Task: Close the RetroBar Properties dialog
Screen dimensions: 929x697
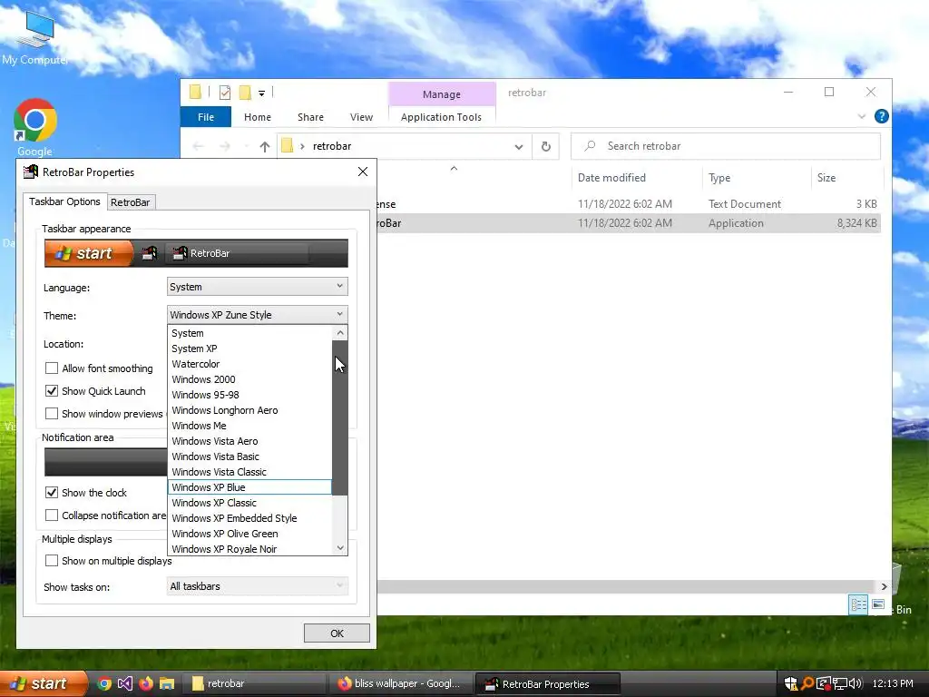Action: pos(363,172)
